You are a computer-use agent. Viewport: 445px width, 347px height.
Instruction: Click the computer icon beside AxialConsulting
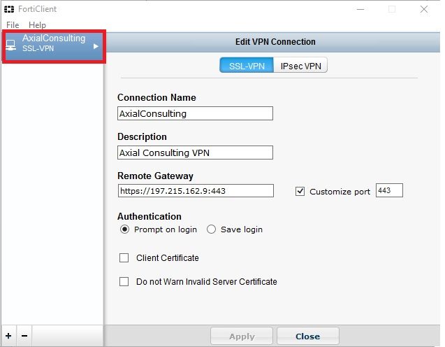(11, 45)
